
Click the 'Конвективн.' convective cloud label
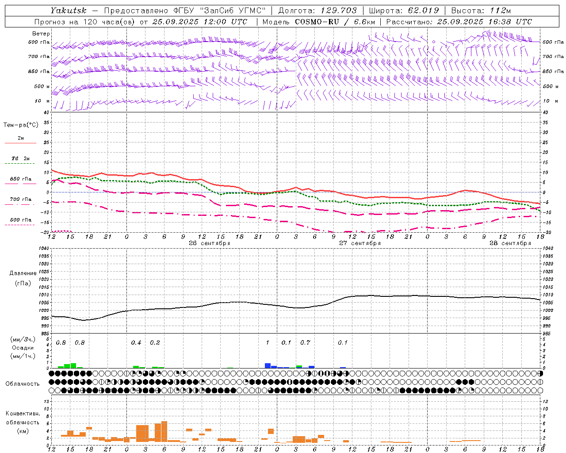click(23, 414)
